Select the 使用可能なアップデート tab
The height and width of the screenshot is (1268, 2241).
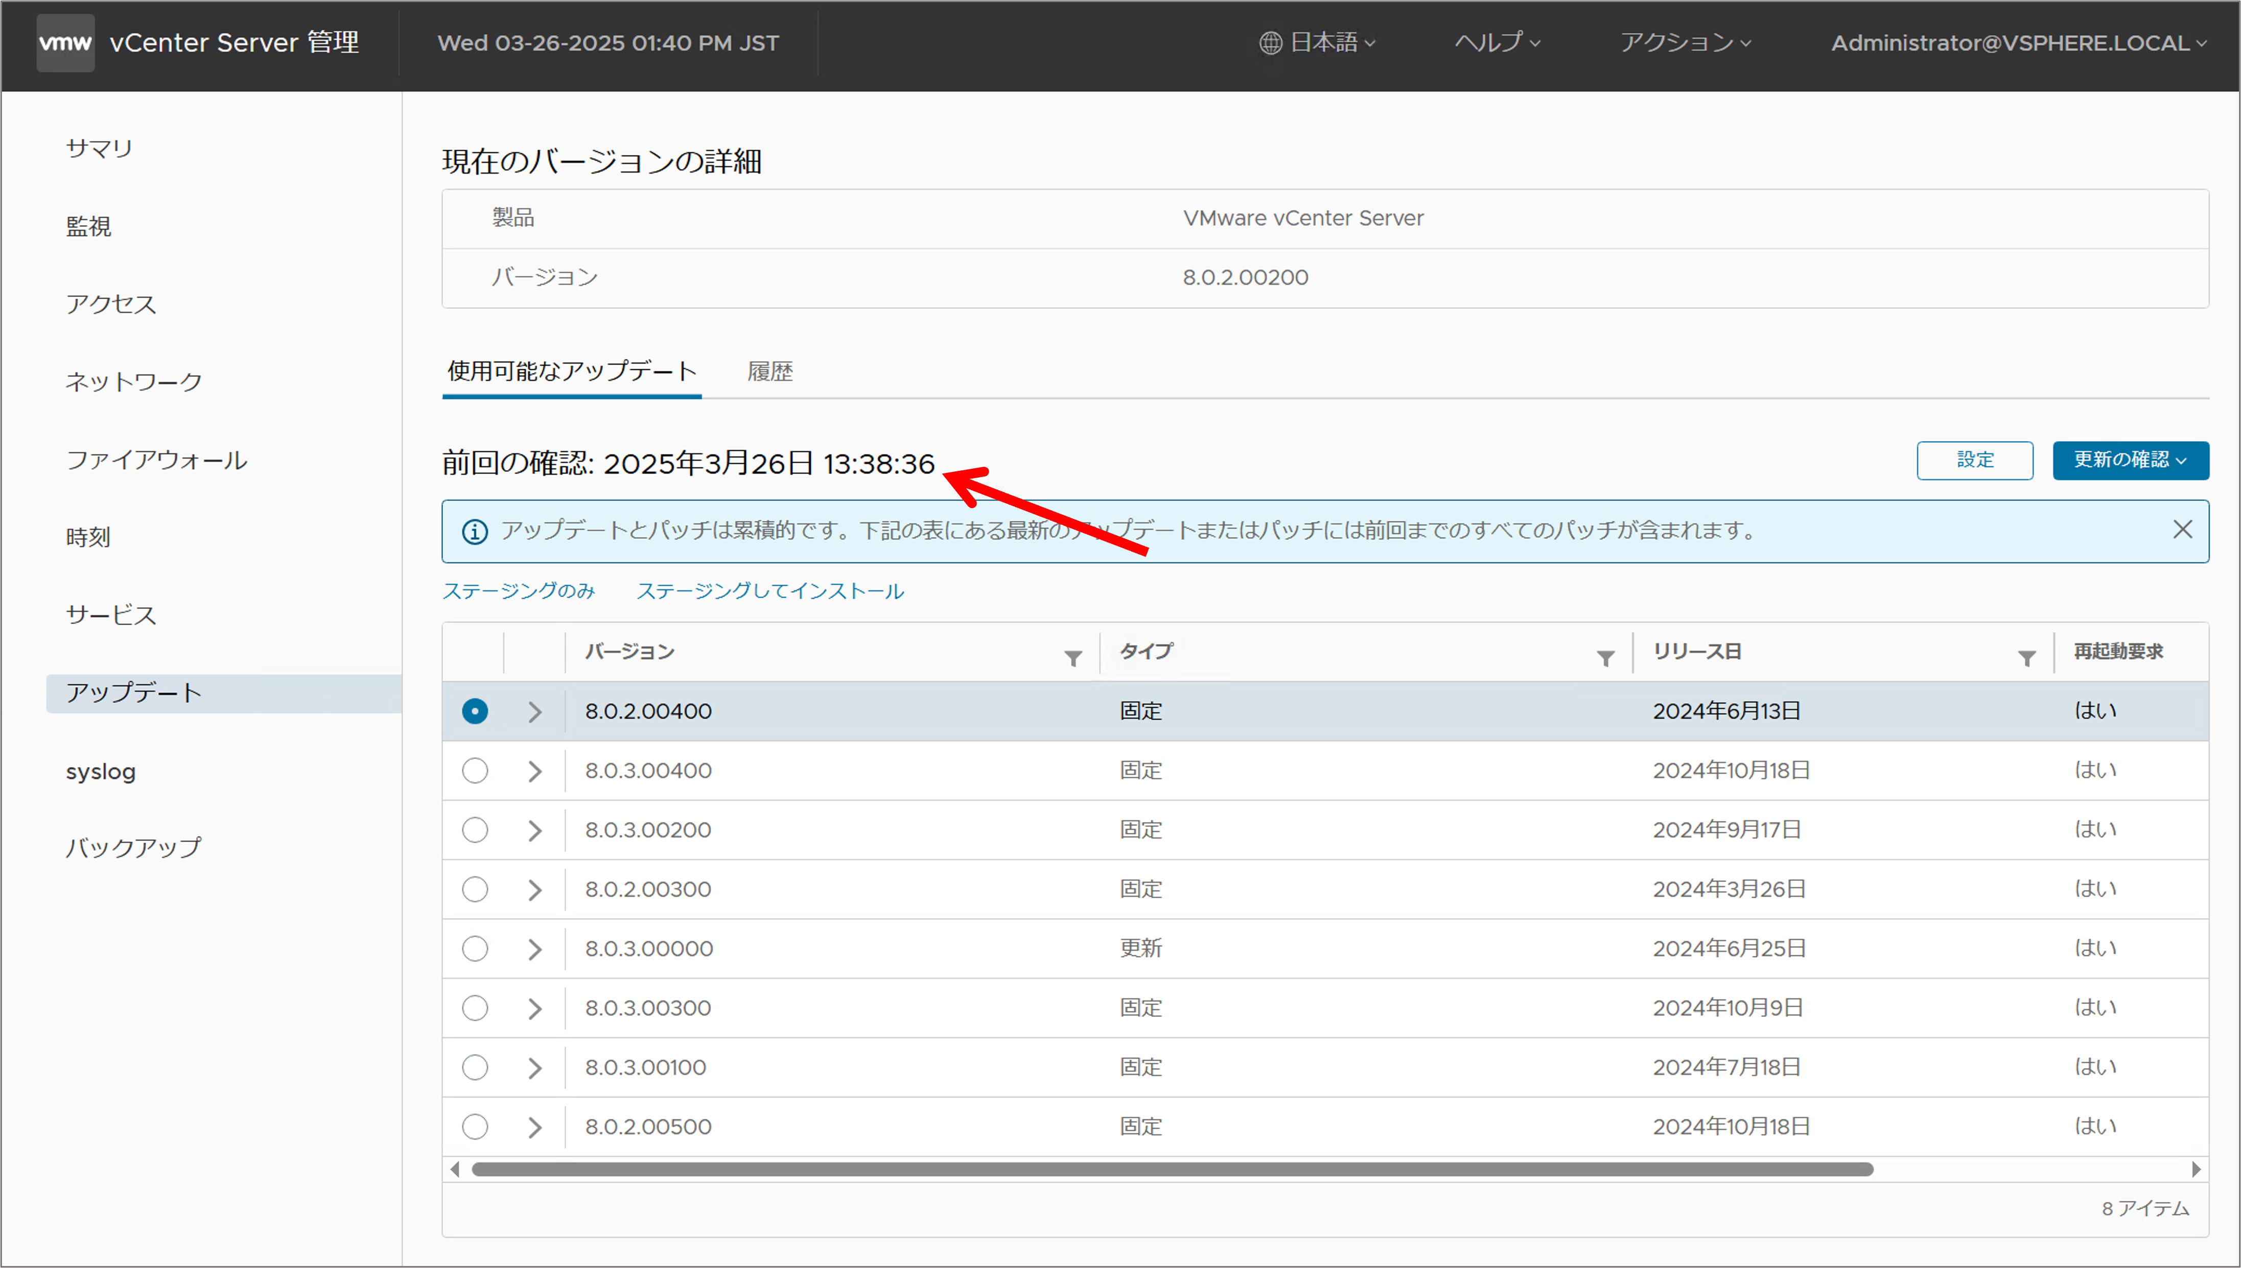point(572,372)
